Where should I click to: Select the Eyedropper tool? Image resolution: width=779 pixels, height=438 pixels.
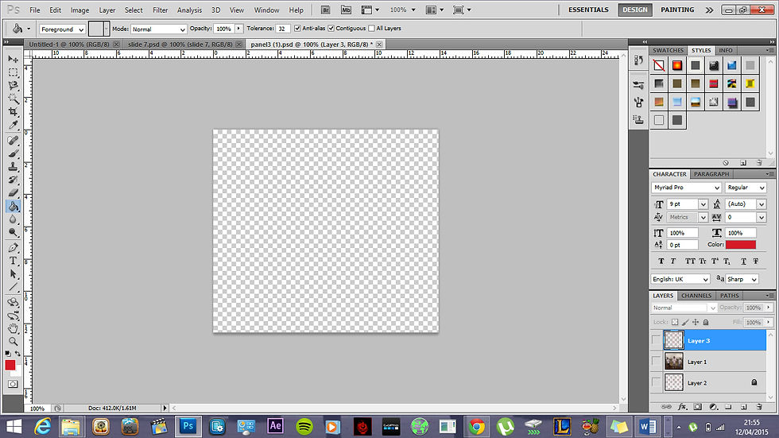pos(13,125)
